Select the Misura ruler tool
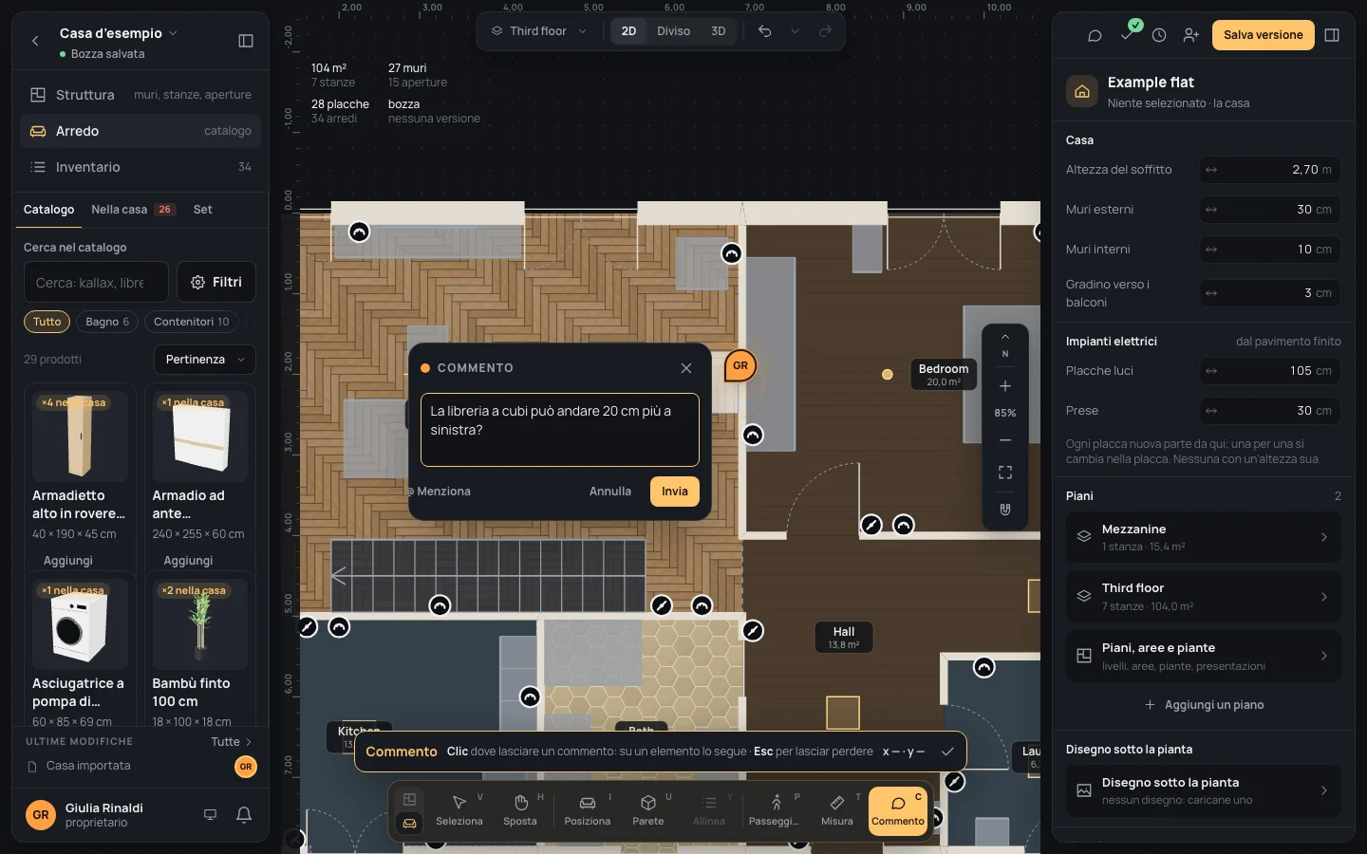The height and width of the screenshot is (854, 1367). [x=837, y=810]
